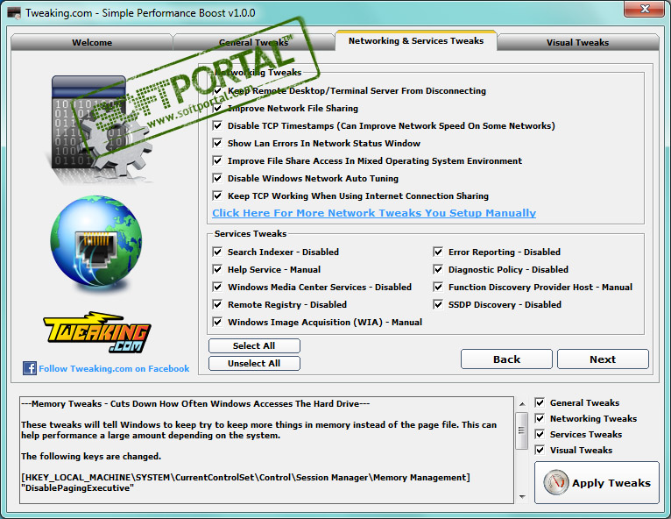
Task: Uncheck Diagnostic Policy - Disabled
Action: (438, 269)
